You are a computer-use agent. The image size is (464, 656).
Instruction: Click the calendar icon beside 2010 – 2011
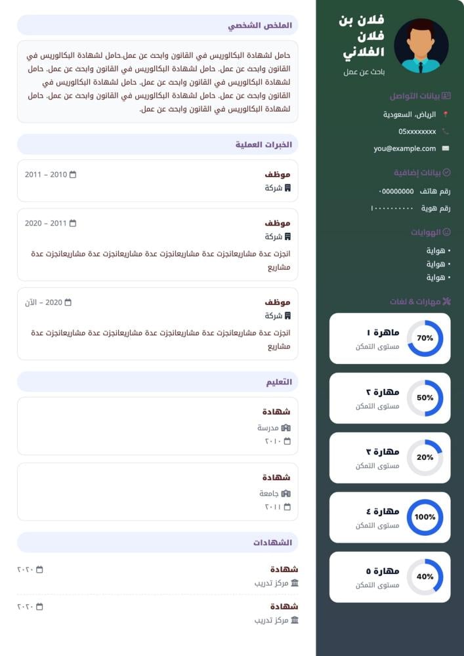click(x=73, y=174)
